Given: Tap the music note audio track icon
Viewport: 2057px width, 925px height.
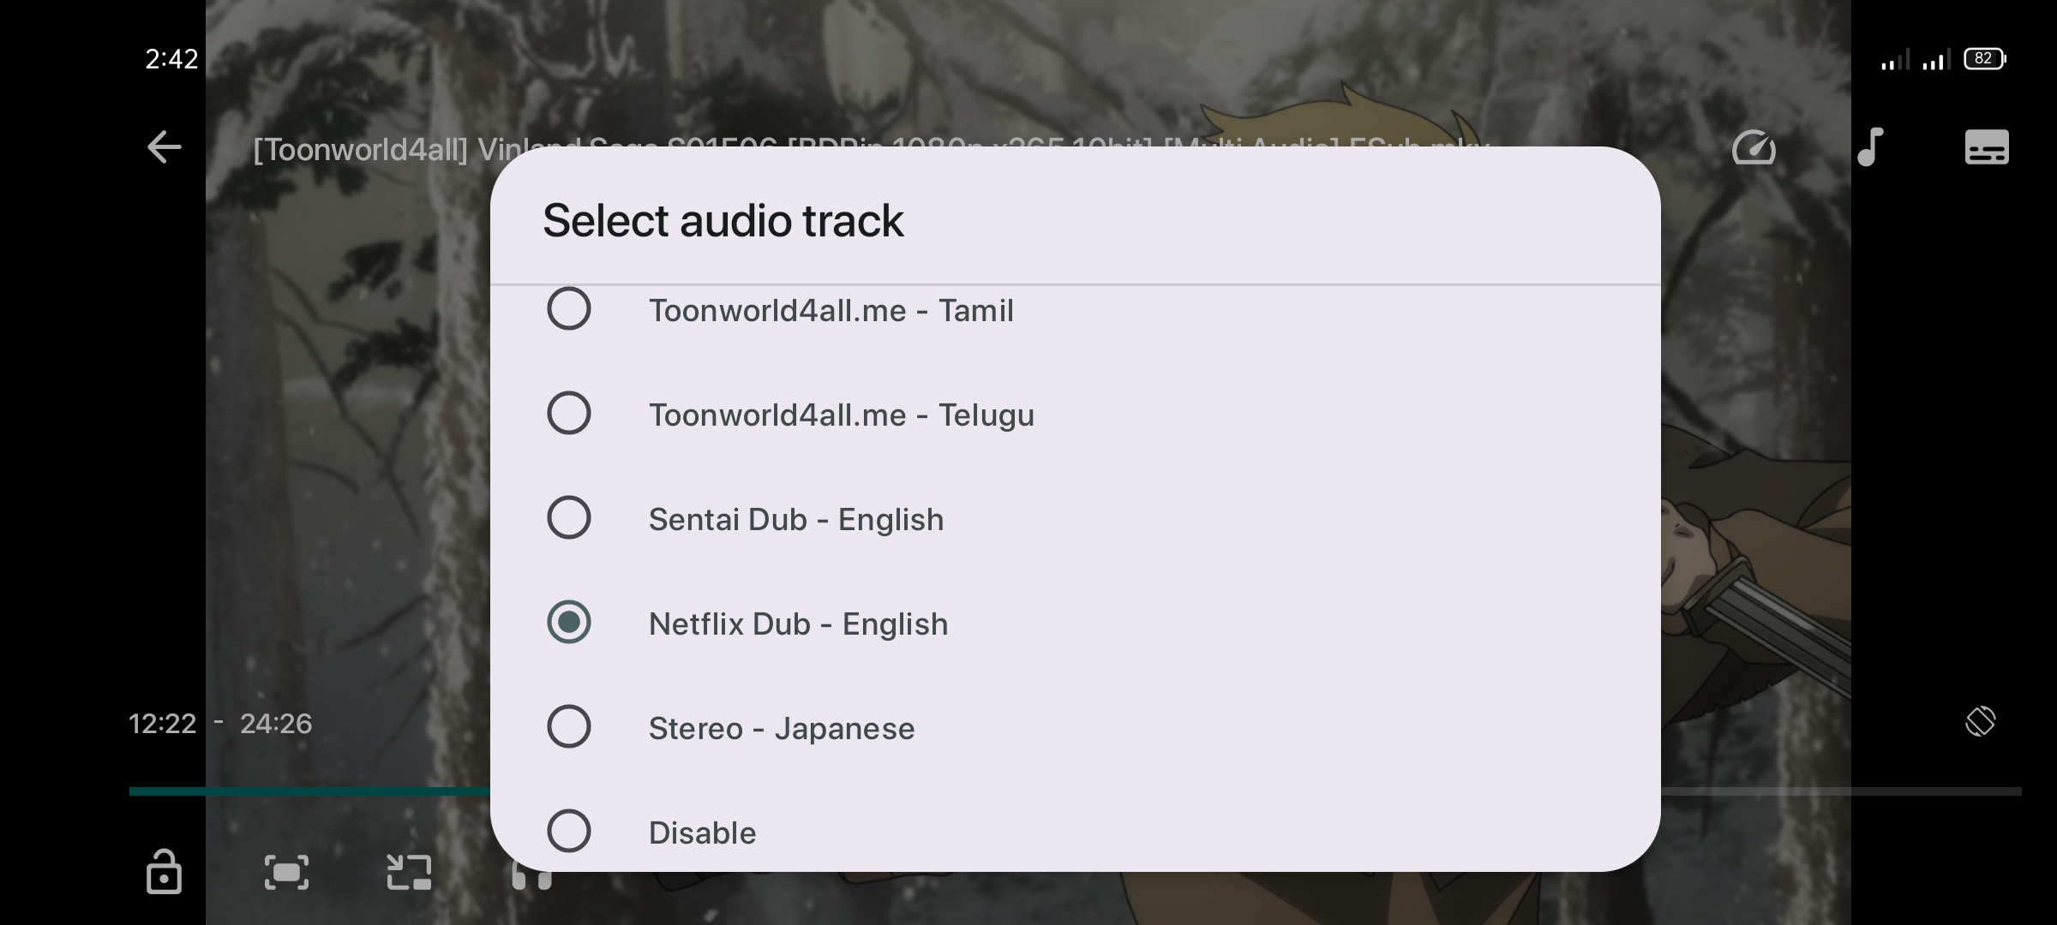Looking at the screenshot, I should (1870, 147).
